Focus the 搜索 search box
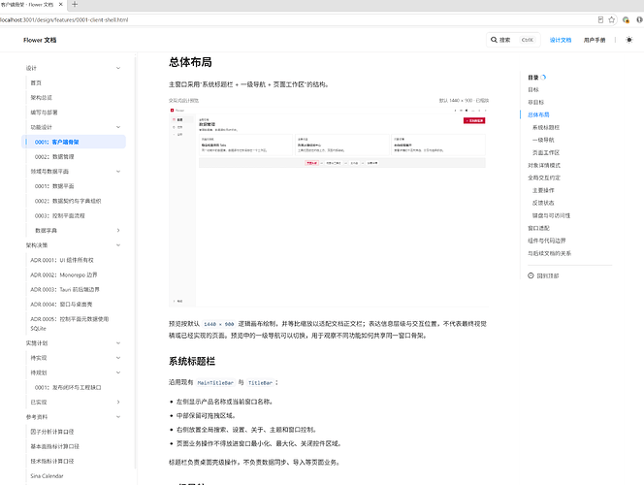This screenshot has height=485, width=644. coord(513,40)
